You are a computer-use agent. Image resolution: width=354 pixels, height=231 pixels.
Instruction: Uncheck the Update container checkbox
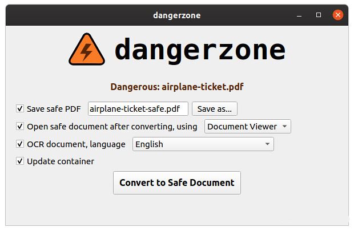20,161
